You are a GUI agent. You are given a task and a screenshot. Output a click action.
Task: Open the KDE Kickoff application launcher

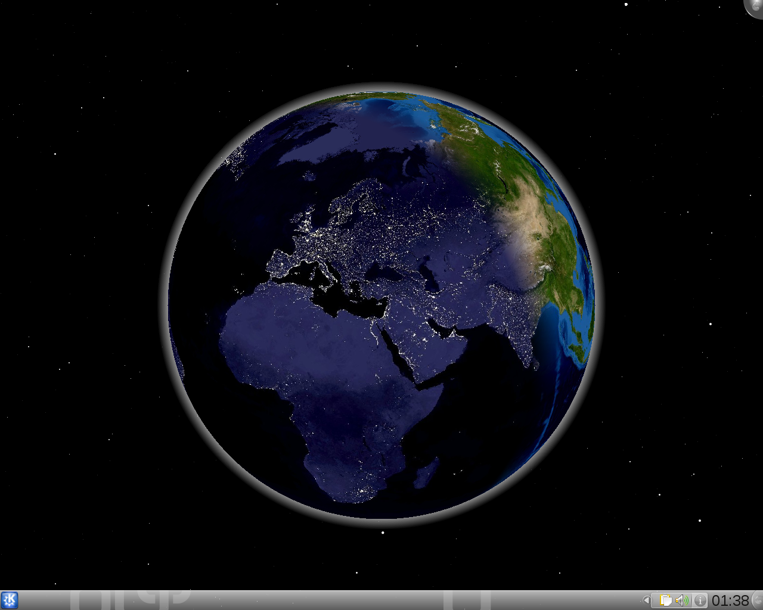point(10,600)
